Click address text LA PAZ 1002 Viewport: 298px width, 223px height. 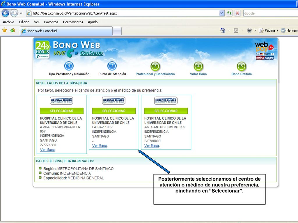click(102, 127)
